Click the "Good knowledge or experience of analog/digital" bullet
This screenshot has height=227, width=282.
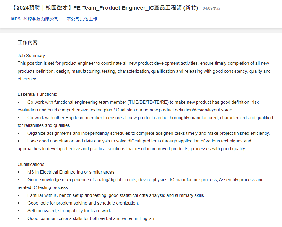click(145, 180)
